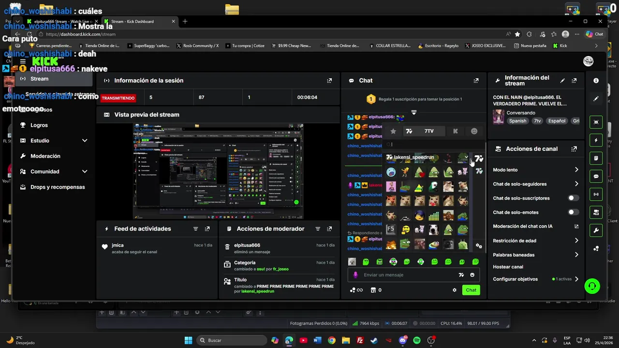This screenshot has height=348, width=619.
Task: Click the user avatar in the dashboard header
Action: pos(589,61)
